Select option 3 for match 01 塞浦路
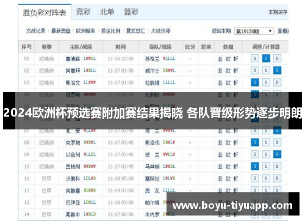The width and height of the screenshot is (305, 221). (255, 59)
